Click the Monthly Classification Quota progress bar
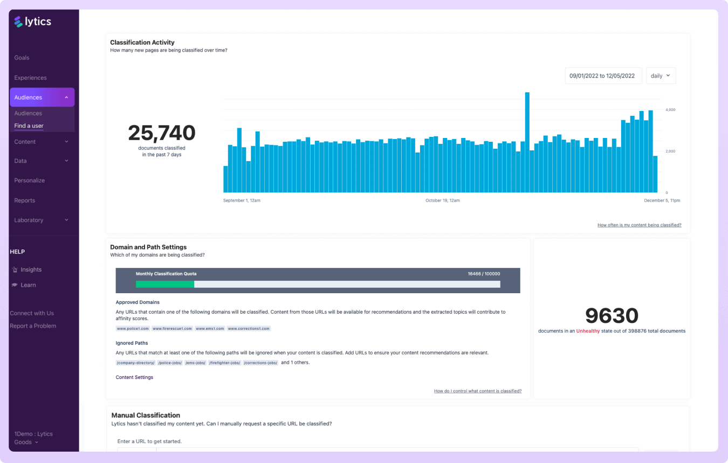This screenshot has height=463, width=728. coord(318,284)
